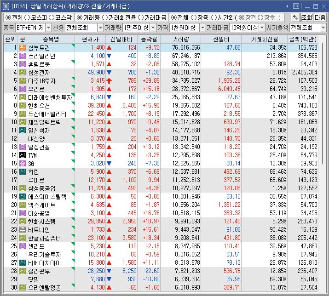Click the 증 badge icon for 쓰리빌리언
The height and width of the screenshot is (296, 329).
[x=23, y=56]
